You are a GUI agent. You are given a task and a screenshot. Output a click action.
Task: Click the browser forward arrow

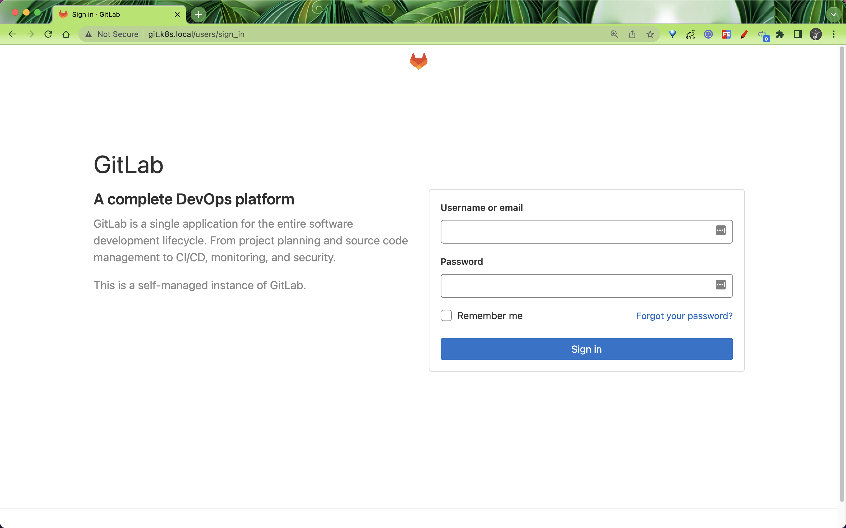[30, 34]
